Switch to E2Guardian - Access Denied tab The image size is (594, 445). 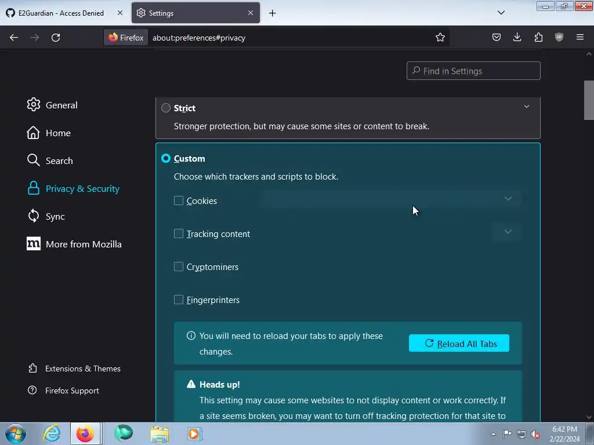pos(61,13)
